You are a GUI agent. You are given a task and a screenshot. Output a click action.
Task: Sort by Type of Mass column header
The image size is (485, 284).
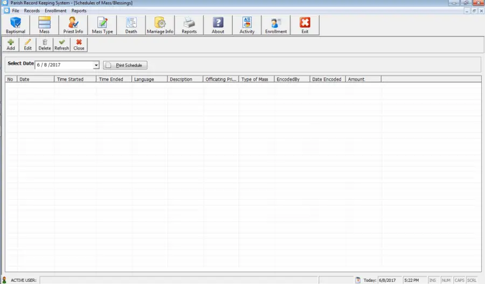coord(257,79)
